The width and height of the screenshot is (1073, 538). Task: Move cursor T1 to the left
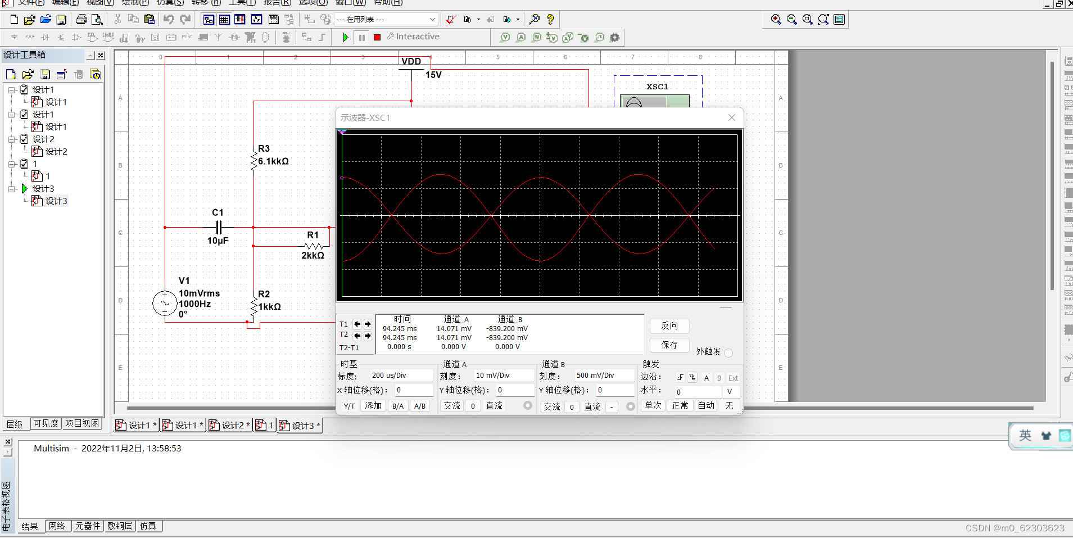tap(357, 324)
